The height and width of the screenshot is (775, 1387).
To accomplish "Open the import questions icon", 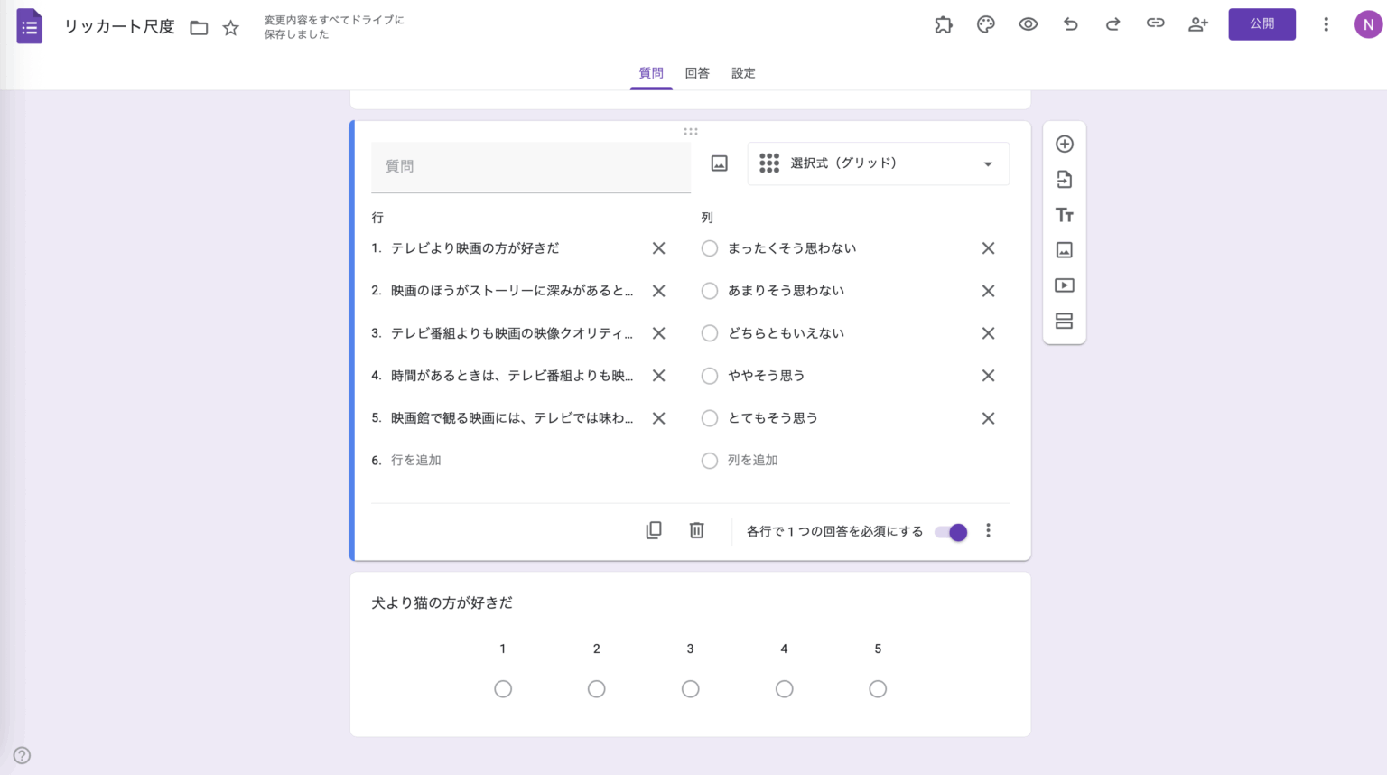I will pyautogui.click(x=1065, y=179).
